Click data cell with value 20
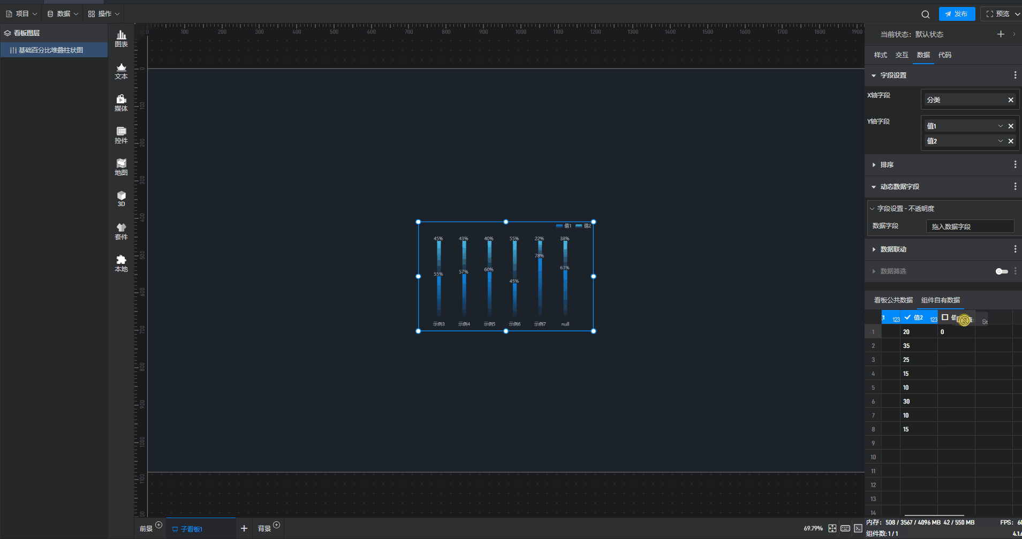Screen dimensions: 1022x539 click(919, 332)
